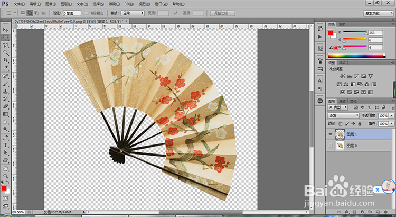Image resolution: width=396 pixels, height=217 pixels.
Task: Click the horizontal scrollbar under canvas
Action: pyautogui.click(x=201, y=212)
